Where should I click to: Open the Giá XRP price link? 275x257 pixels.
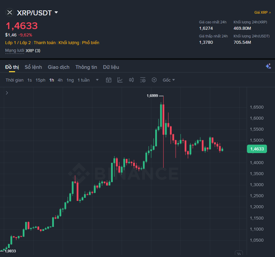[x=262, y=13]
